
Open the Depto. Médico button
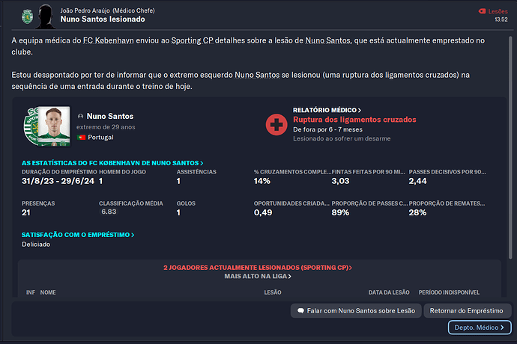(x=480, y=328)
